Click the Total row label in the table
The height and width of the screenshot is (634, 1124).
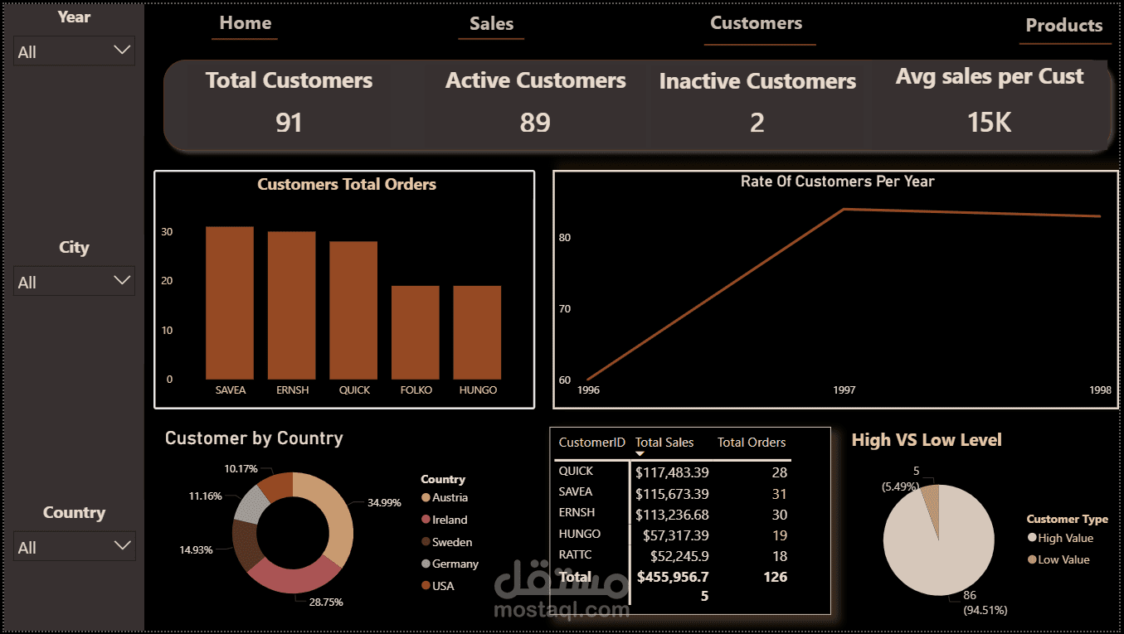click(575, 577)
